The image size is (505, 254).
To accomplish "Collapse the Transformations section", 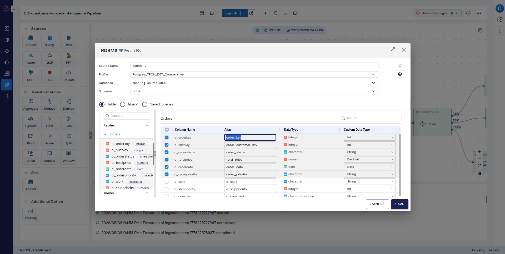I will (x=26, y=92).
